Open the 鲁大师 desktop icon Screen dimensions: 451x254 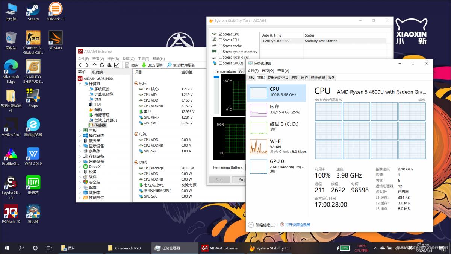(x=33, y=214)
